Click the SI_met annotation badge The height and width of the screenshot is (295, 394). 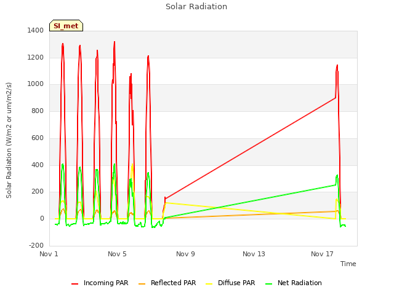pyautogui.click(x=66, y=26)
